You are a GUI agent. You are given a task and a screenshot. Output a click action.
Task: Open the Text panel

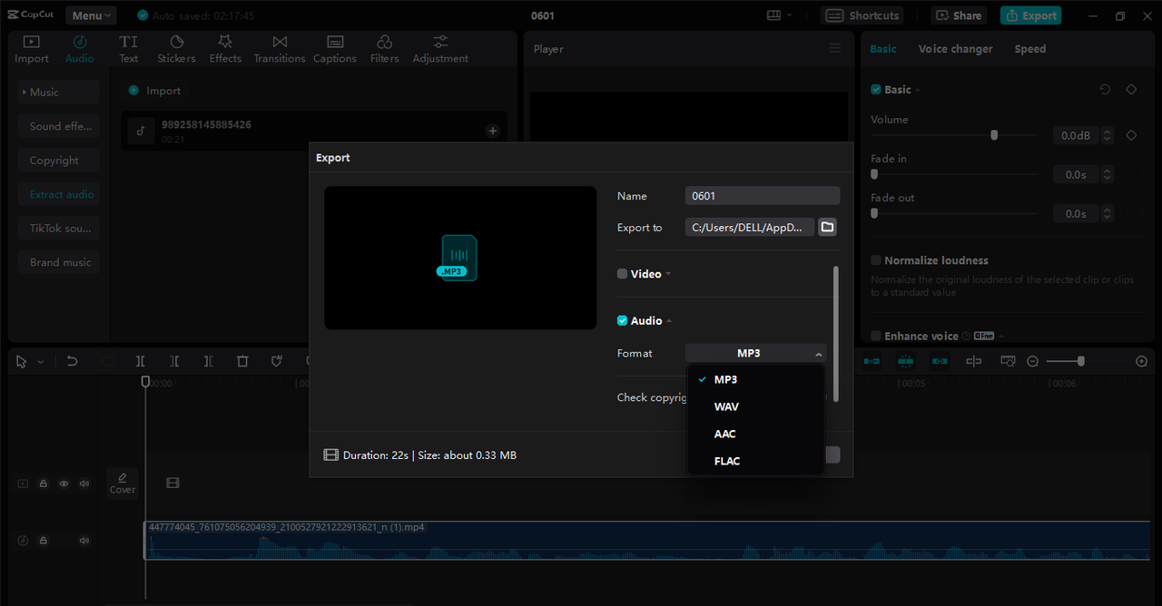click(129, 49)
